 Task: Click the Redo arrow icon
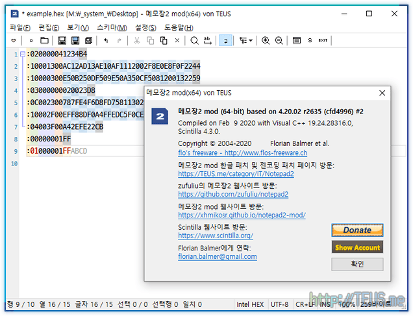[x=119, y=40]
